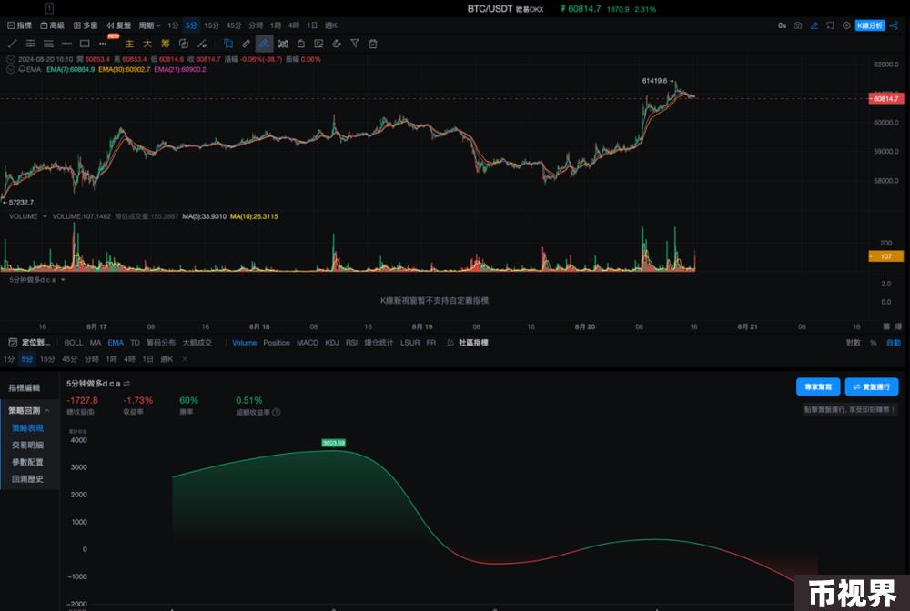
Task: Click the BTC/USDT pair title
Action: [x=490, y=9]
